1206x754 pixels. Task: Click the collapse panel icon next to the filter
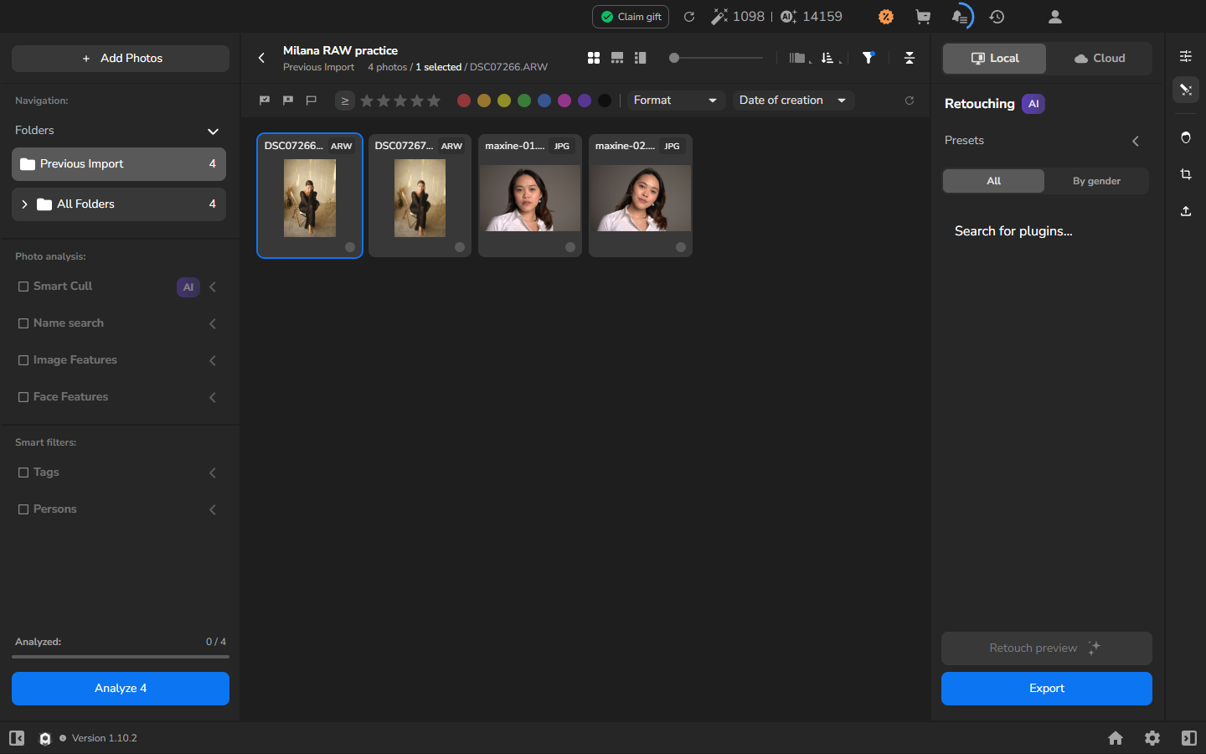point(910,58)
